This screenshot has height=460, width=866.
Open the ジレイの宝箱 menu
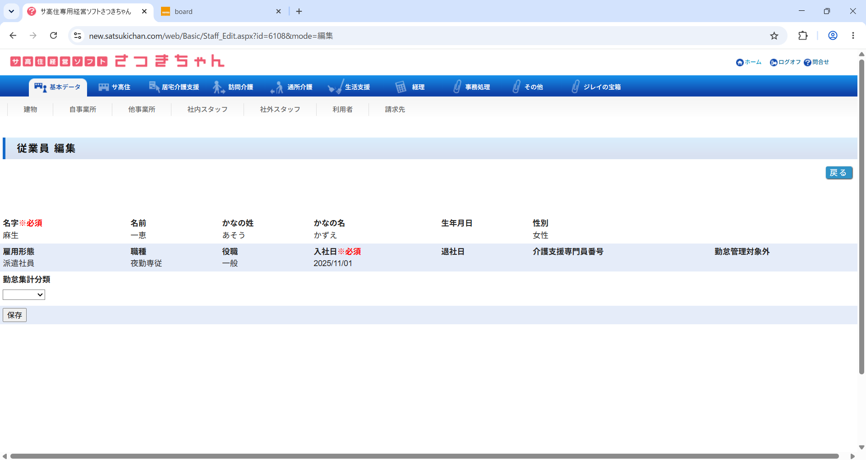click(596, 87)
